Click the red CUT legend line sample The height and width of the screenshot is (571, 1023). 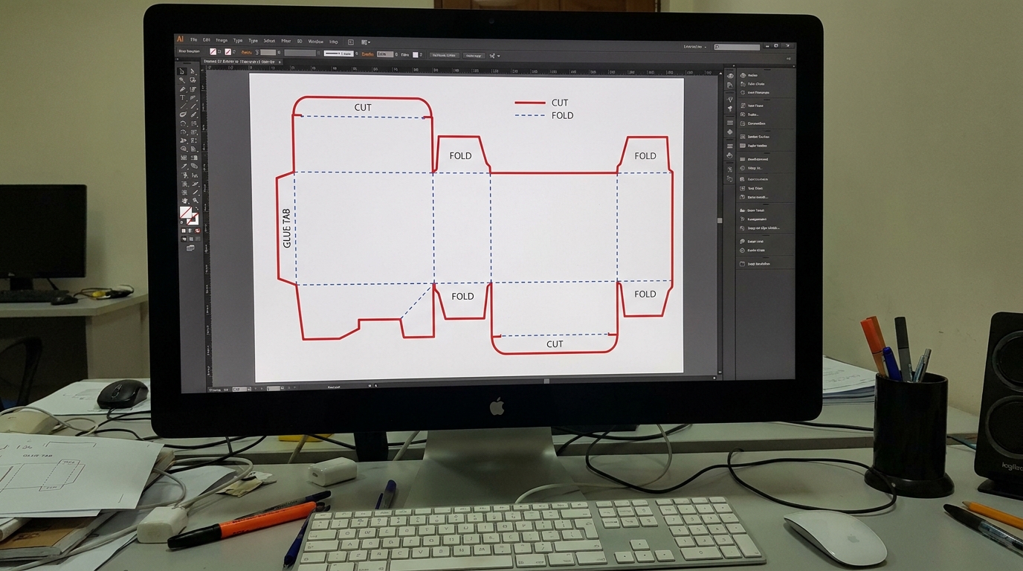coord(530,103)
